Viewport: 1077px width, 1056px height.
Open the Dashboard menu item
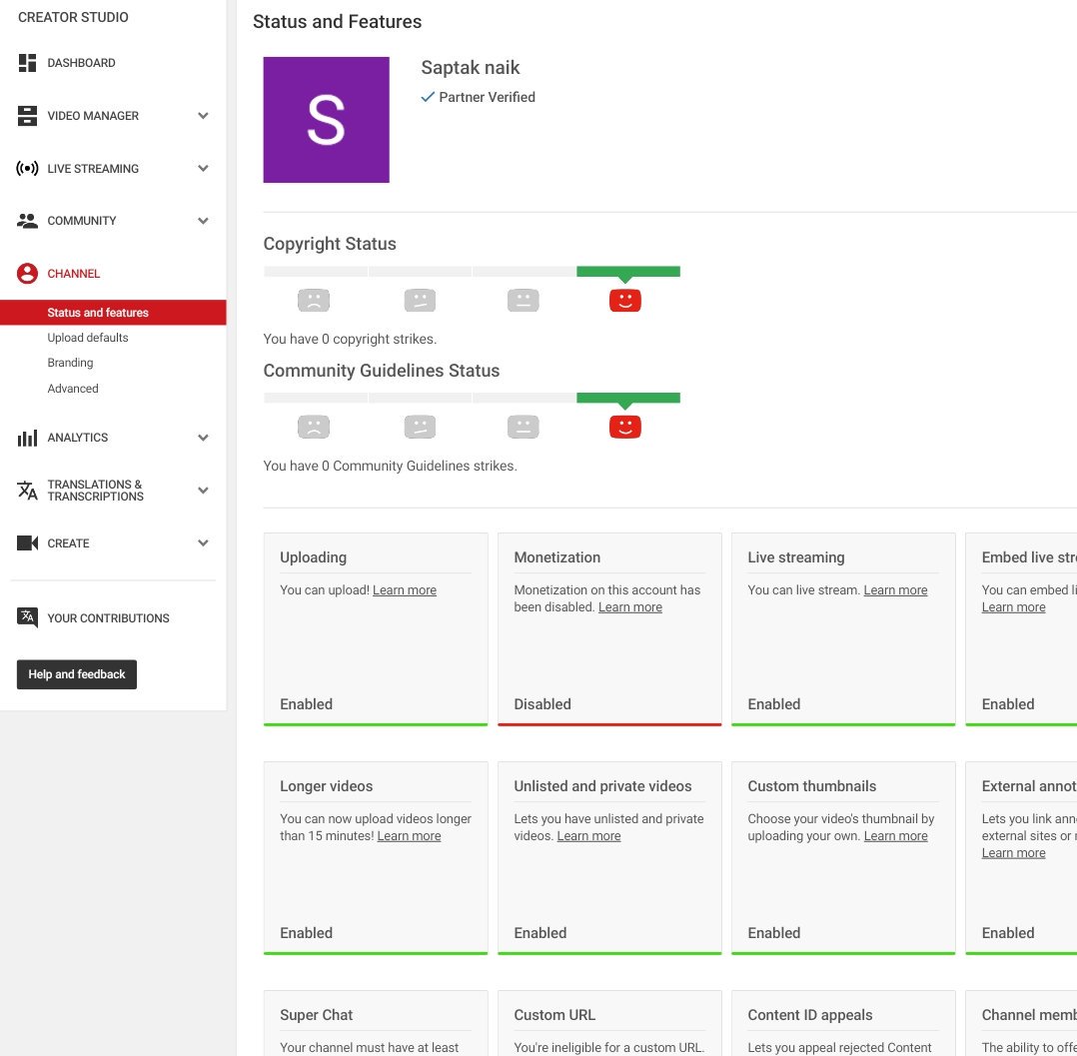81,63
